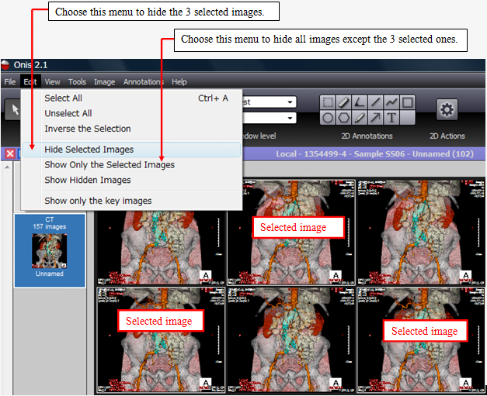The width and height of the screenshot is (487, 396).
Task: Choose Select All from Edit menu
Action: [x=132, y=98]
